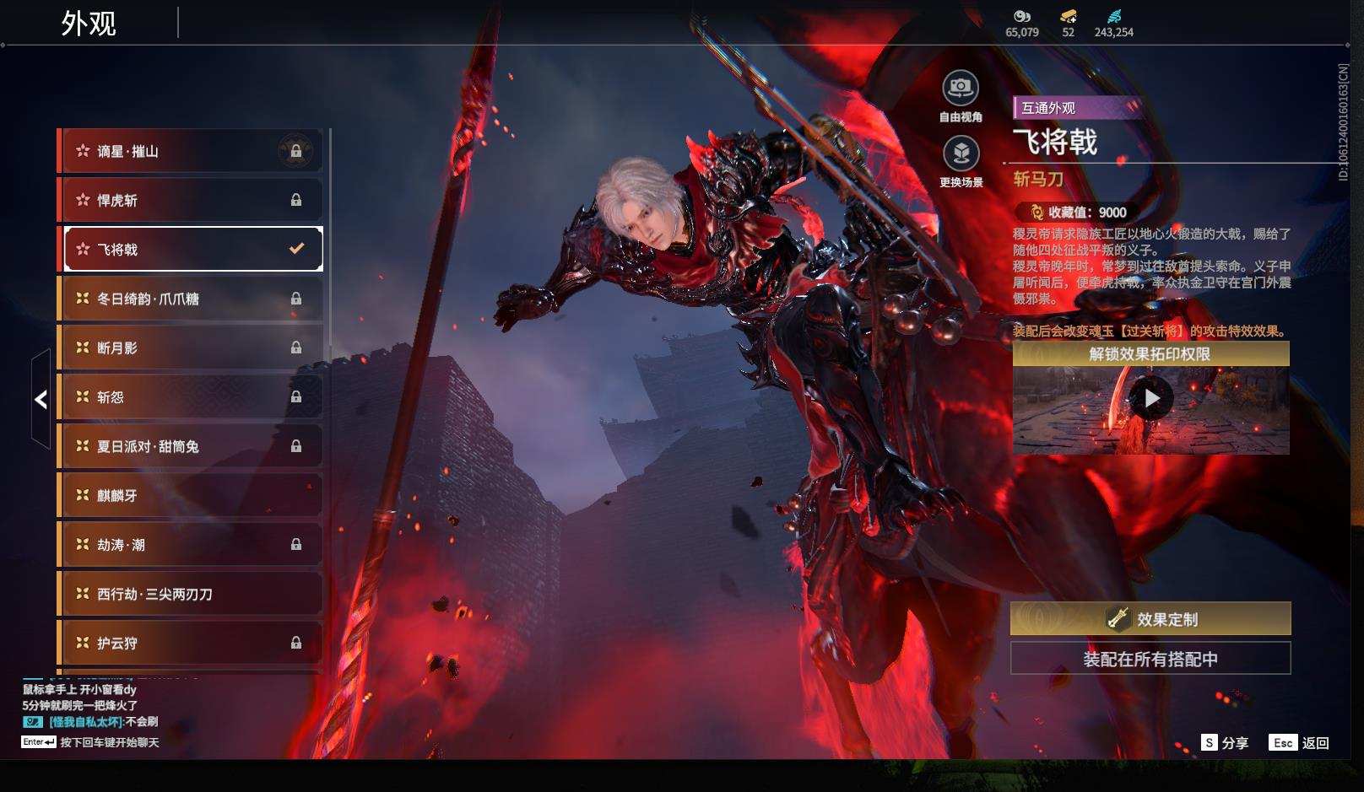Click the rarity star icon beside 摘星·摧山
Image resolution: width=1364 pixels, height=792 pixels.
pos(83,151)
